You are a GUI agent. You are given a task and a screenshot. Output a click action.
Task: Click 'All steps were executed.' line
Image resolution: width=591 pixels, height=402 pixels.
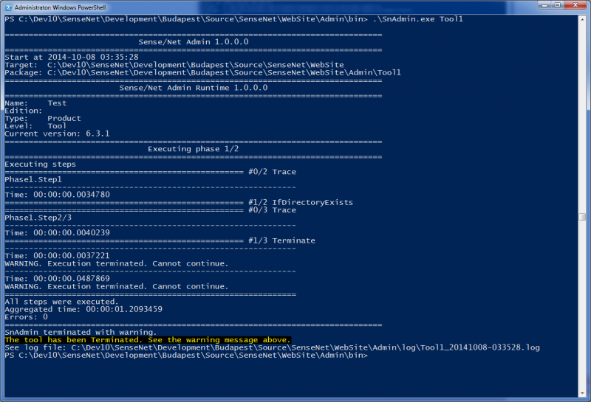(x=62, y=302)
